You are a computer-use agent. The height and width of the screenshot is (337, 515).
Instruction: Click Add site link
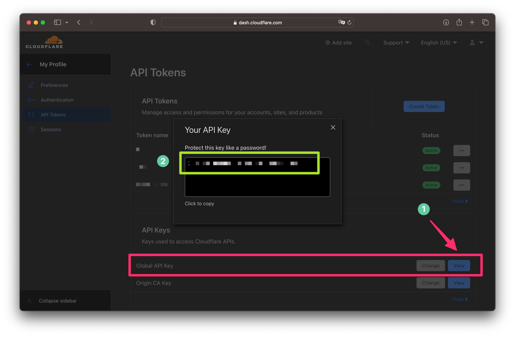click(338, 43)
